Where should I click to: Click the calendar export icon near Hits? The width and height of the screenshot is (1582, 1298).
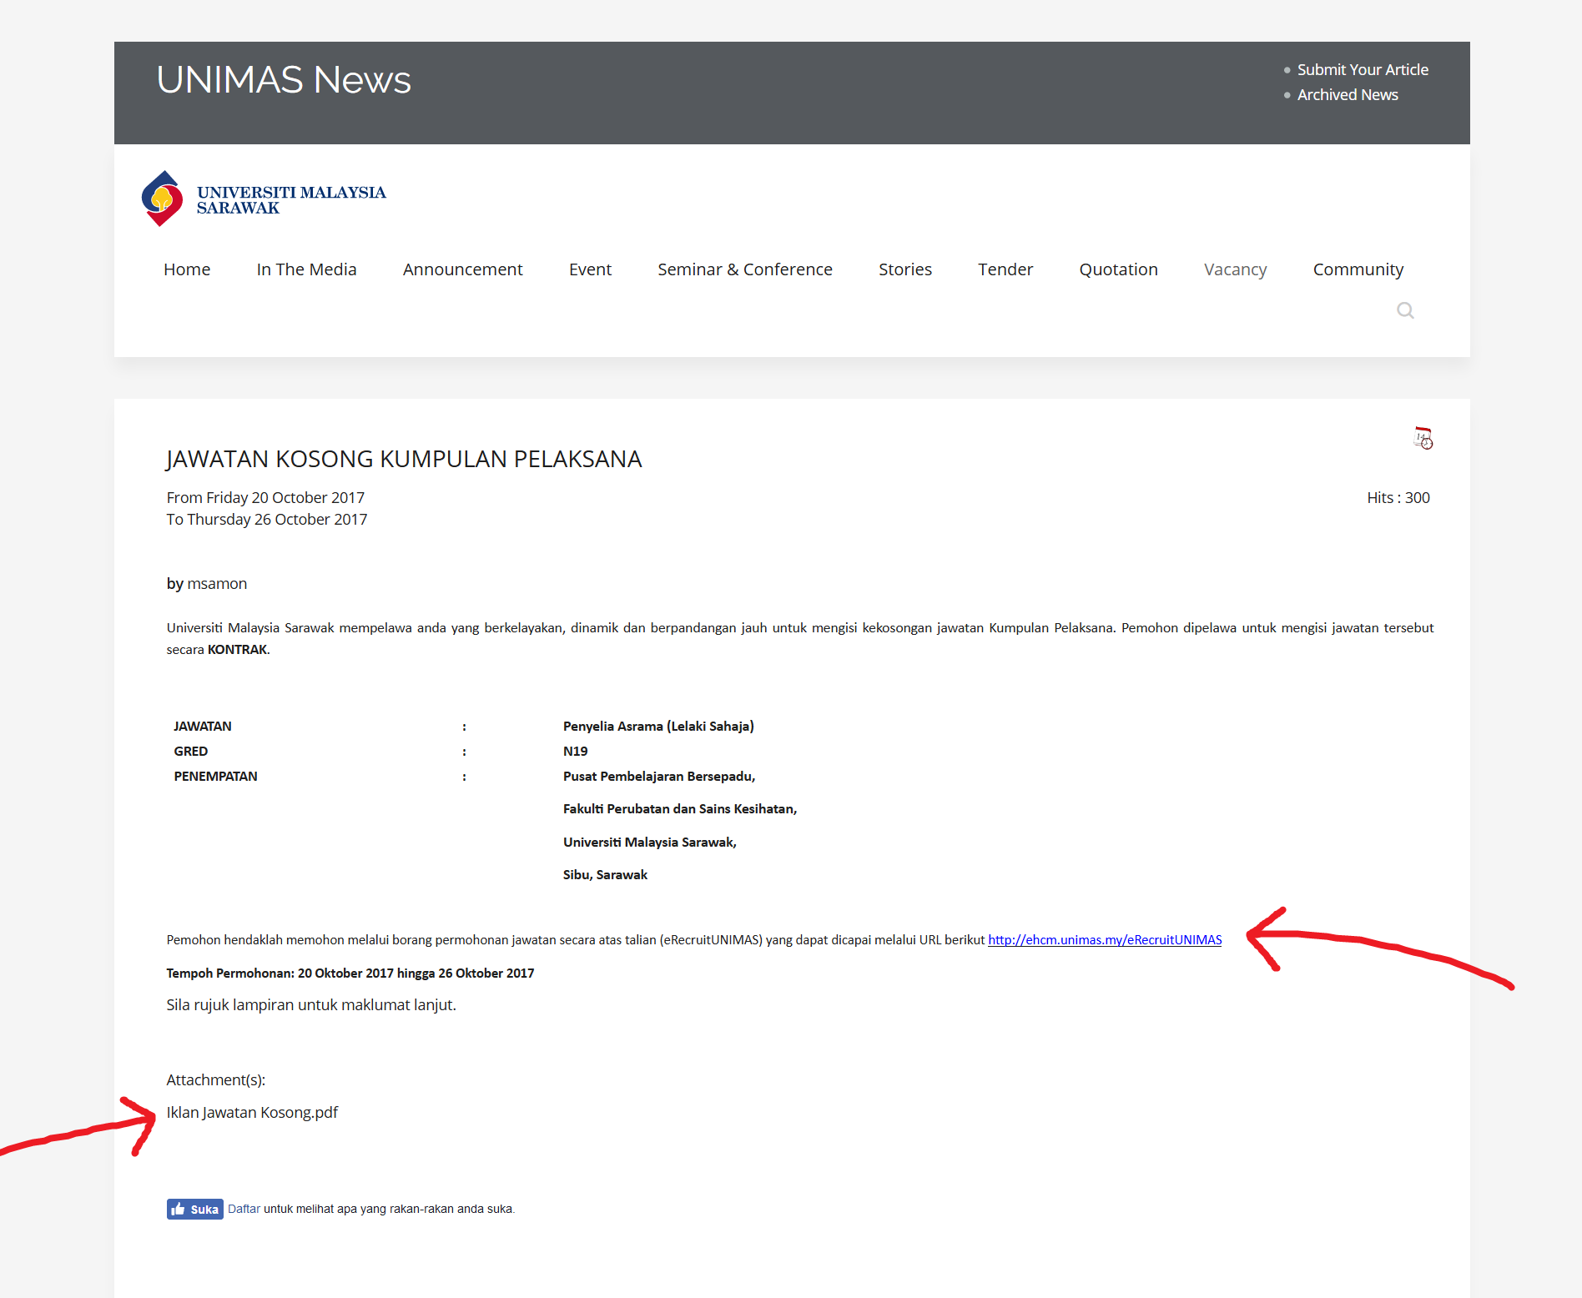(x=1423, y=438)
